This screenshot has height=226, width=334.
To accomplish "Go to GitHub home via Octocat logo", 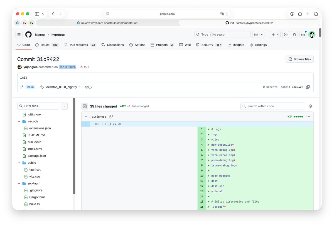I will pos(28,34).
